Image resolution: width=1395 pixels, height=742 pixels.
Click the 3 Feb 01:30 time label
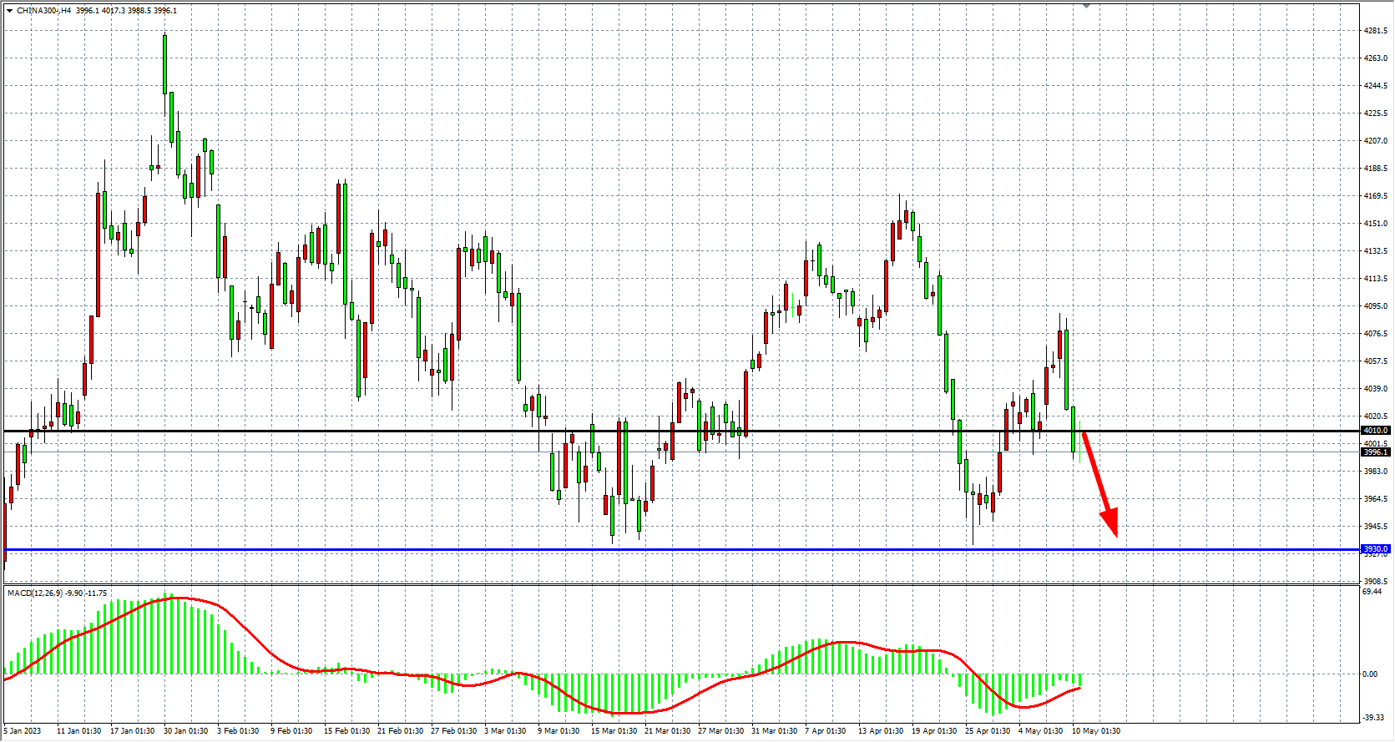click(x=238, y=731)
